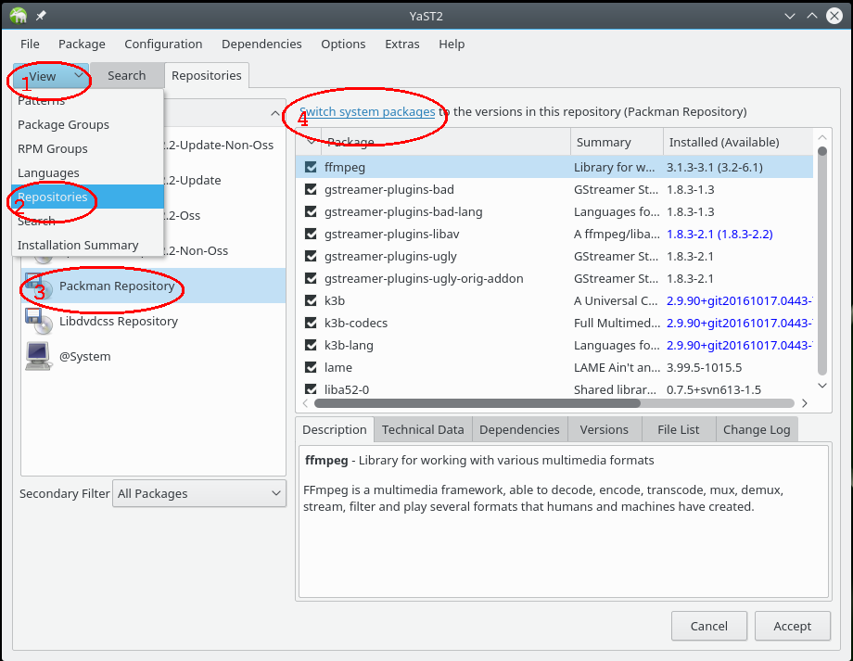Open the Dependencies menu

point(261,44)
